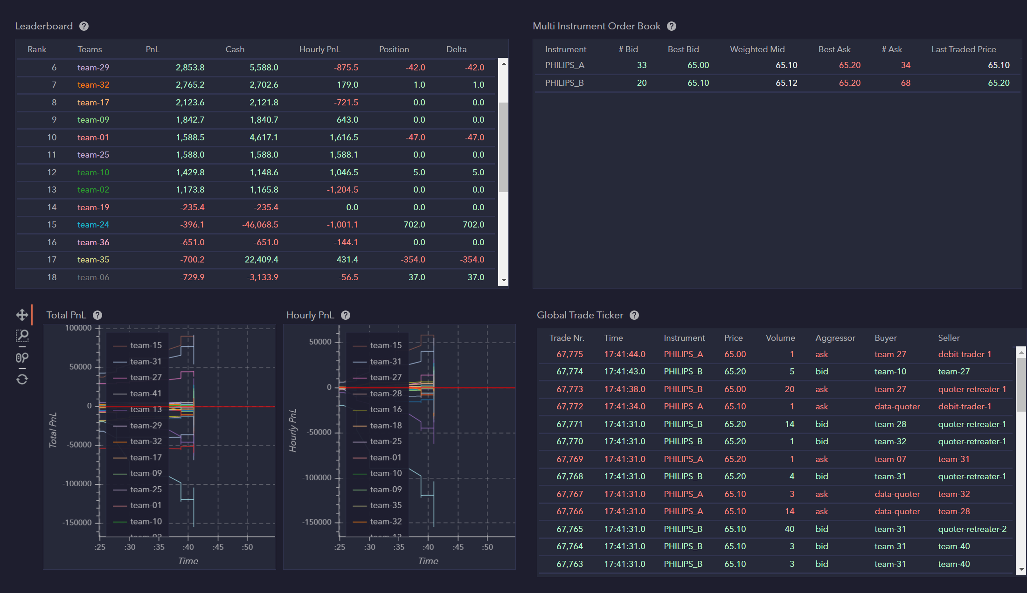Open the Global Trade Ticker help icon
Viewport: 1027px width, 593px height.
634,315
